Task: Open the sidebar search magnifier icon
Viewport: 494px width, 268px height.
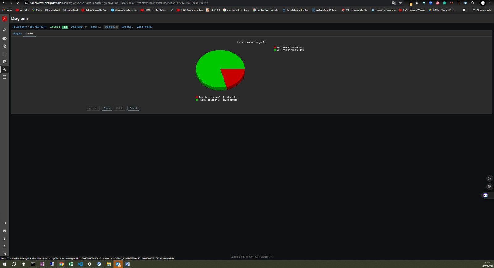Action: click(x=5, y=30)
